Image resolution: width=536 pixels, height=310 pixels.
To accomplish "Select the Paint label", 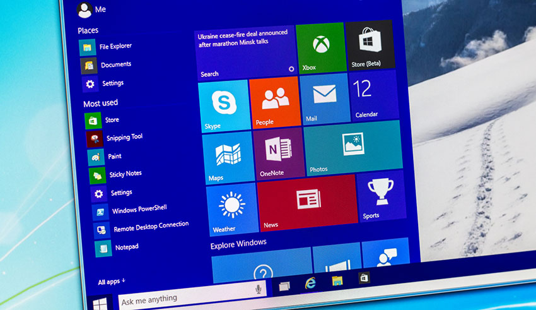I will click(x=115, y=157).
